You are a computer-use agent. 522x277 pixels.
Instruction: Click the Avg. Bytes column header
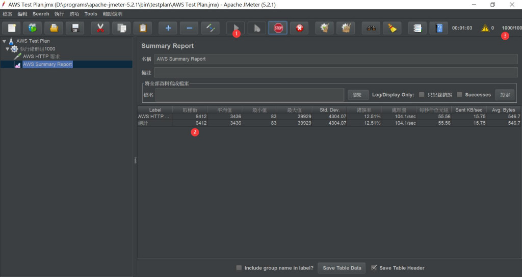coord(503,110)
